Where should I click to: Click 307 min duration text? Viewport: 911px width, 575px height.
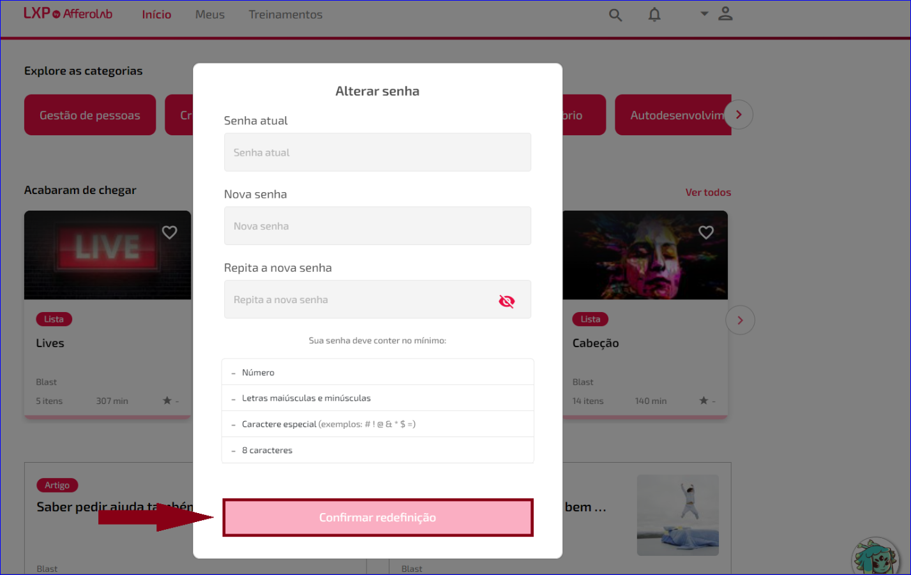point(112,401)
